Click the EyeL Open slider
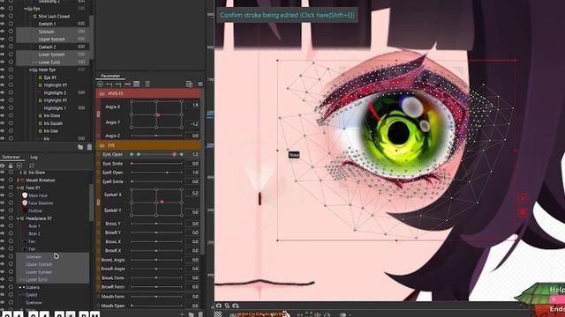The image size is (565, 317). click(x=156, y=154)
